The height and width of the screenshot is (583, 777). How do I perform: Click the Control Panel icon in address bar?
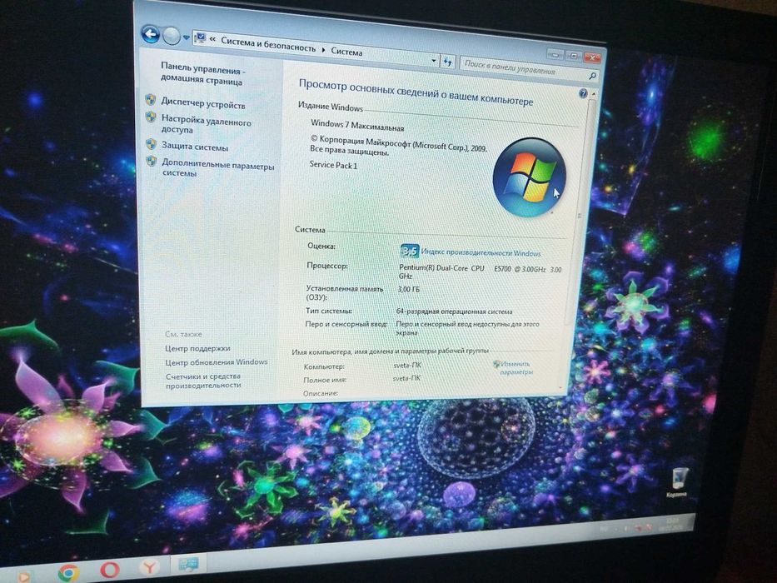(x=200, y=37)
